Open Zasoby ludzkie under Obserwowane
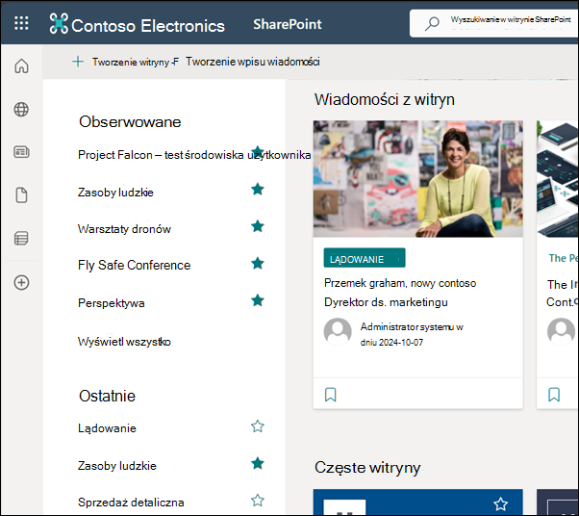The width and height of the screenshot is (579, 516). click(x=115, y=193)
